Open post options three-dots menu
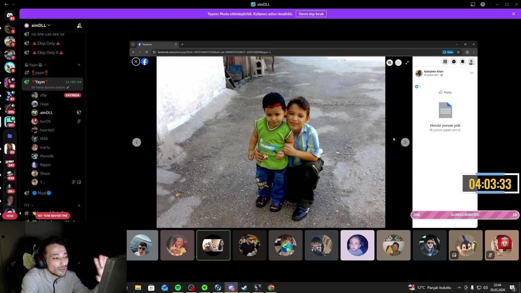The image size is (521, 293). (472, 73)
